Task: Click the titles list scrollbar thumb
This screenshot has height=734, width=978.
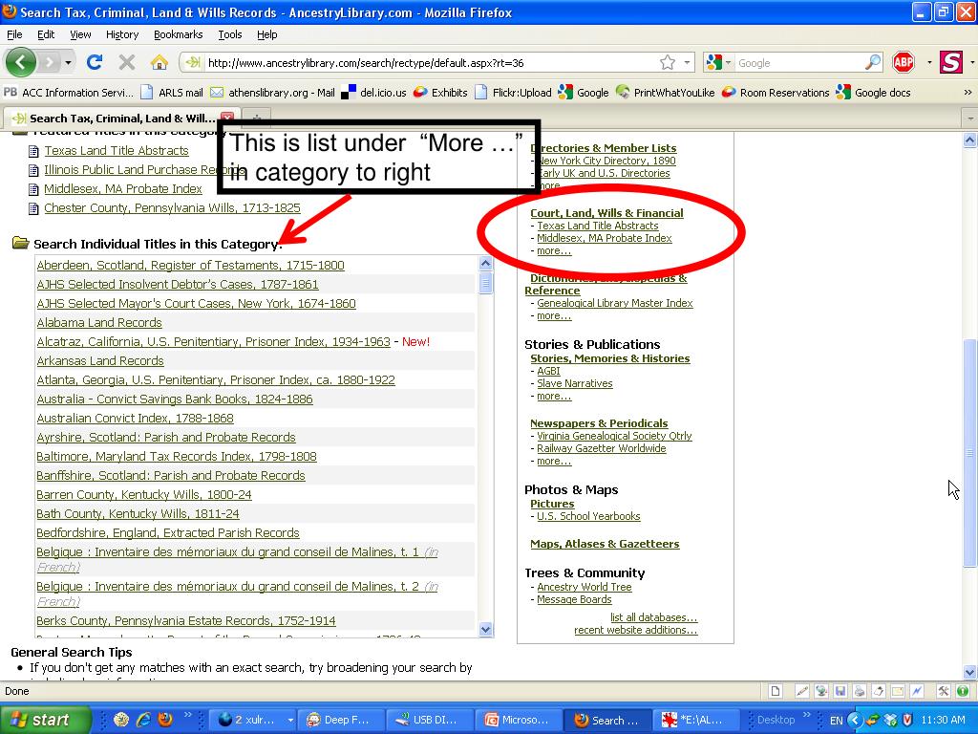Action: click(x=486, y=282)
